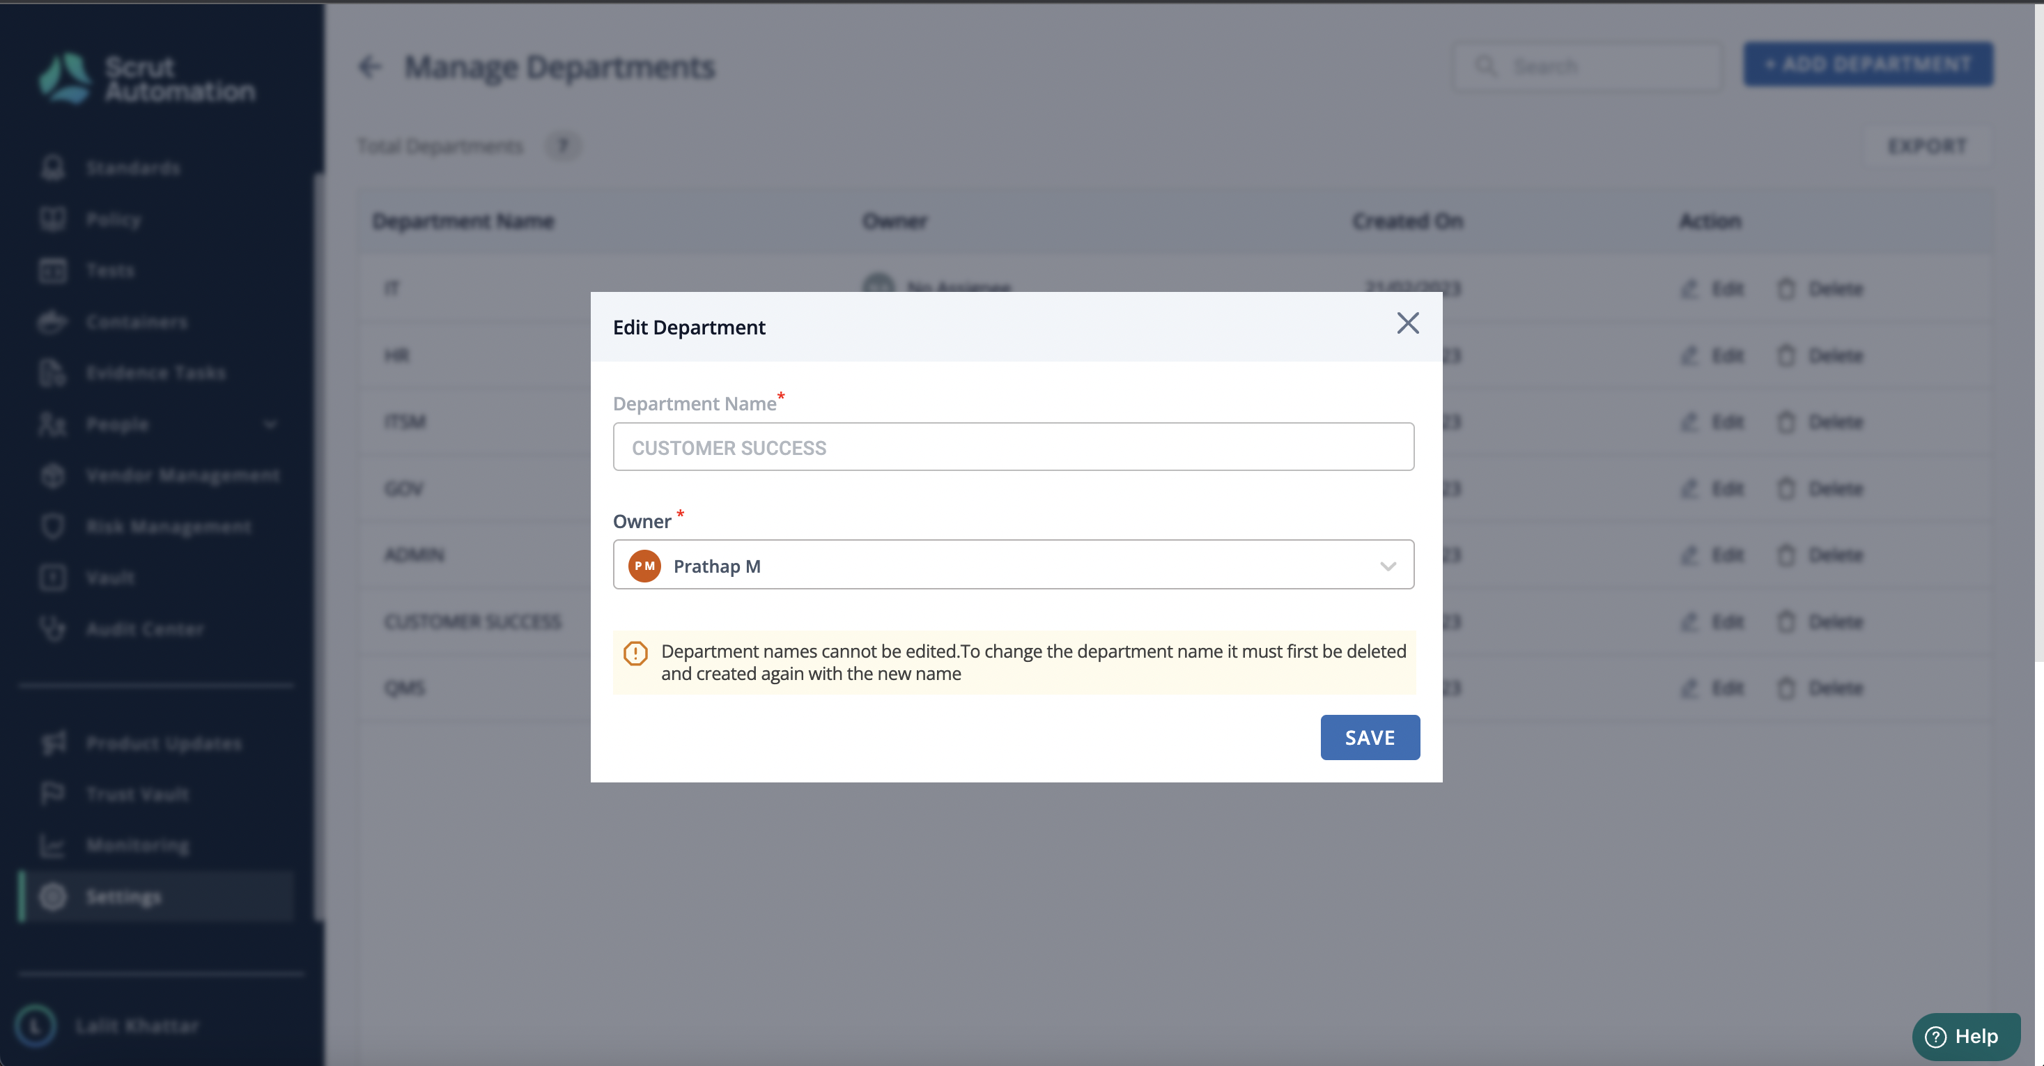This screenshot has height=1066, width=2044.
Task: Open Vendor Management in the sidebar
Action: click(x=183, y=475)
